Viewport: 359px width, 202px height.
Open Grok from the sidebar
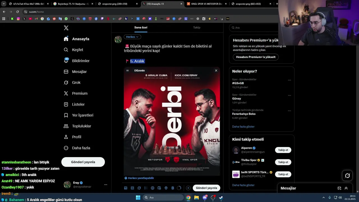click(x=72, y=82)
